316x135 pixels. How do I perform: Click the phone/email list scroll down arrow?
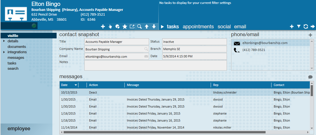[312, 68]
